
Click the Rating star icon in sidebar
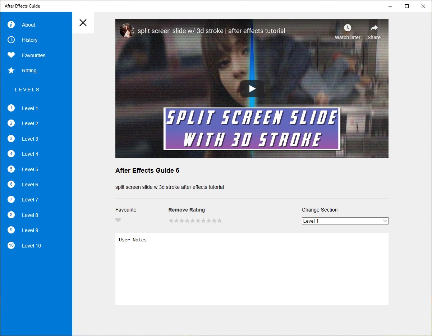click(11, 71)
